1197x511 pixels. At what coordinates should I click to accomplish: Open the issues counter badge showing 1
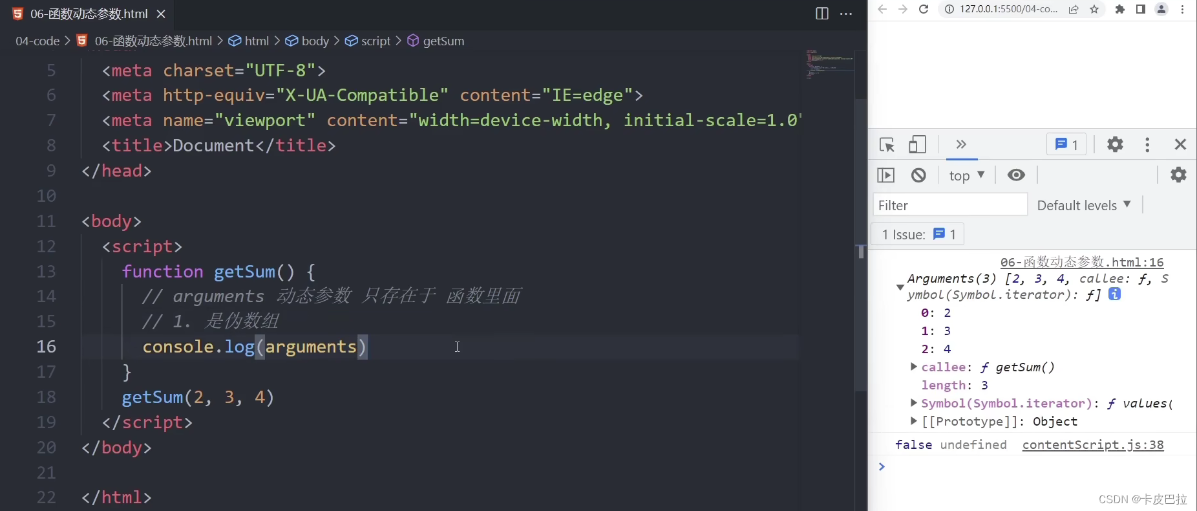pyautogui.click(x=1066, y=144)
